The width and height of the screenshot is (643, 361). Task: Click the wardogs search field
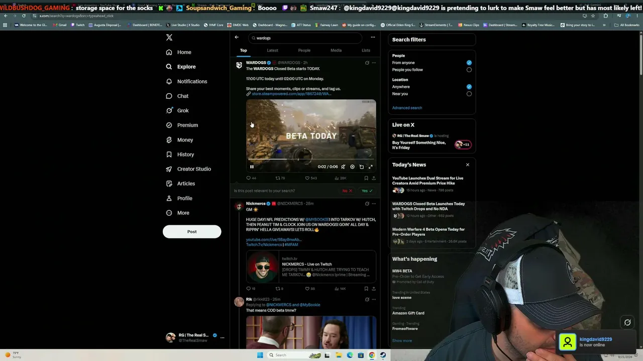click(305, 38)
